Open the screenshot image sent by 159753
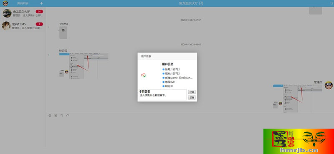Viewport: 334px width, 154px height. (x=84, y=66)
